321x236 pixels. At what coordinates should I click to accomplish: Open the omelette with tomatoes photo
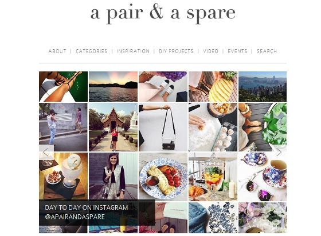163,177
